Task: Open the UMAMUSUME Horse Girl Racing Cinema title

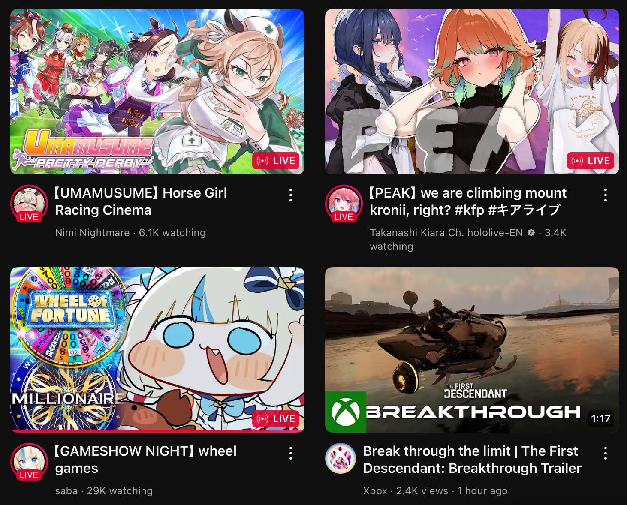Action: pos(141,201)
